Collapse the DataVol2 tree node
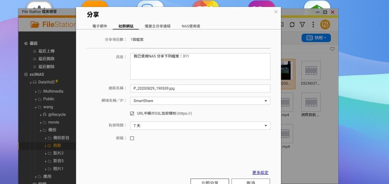The height and width of the screenshot is (184, 389). tap(30, 83)
